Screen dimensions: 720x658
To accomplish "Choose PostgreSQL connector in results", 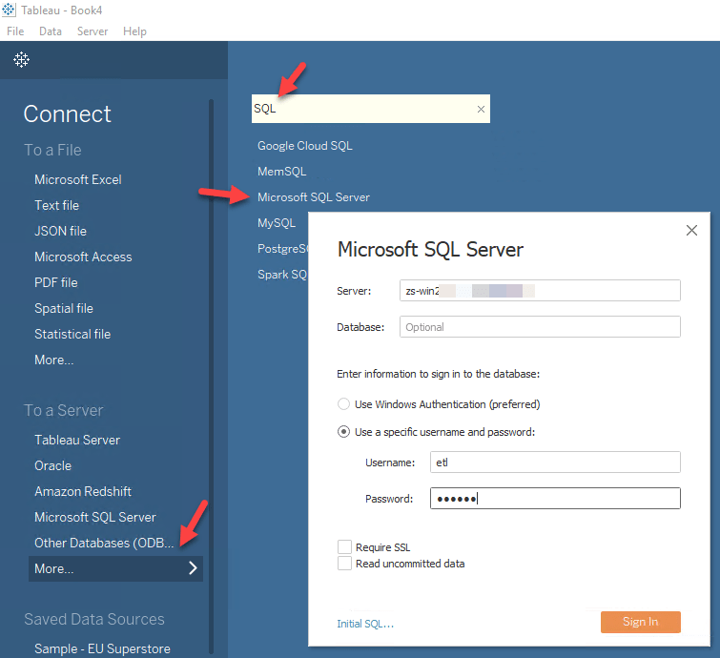I will 282,248.
